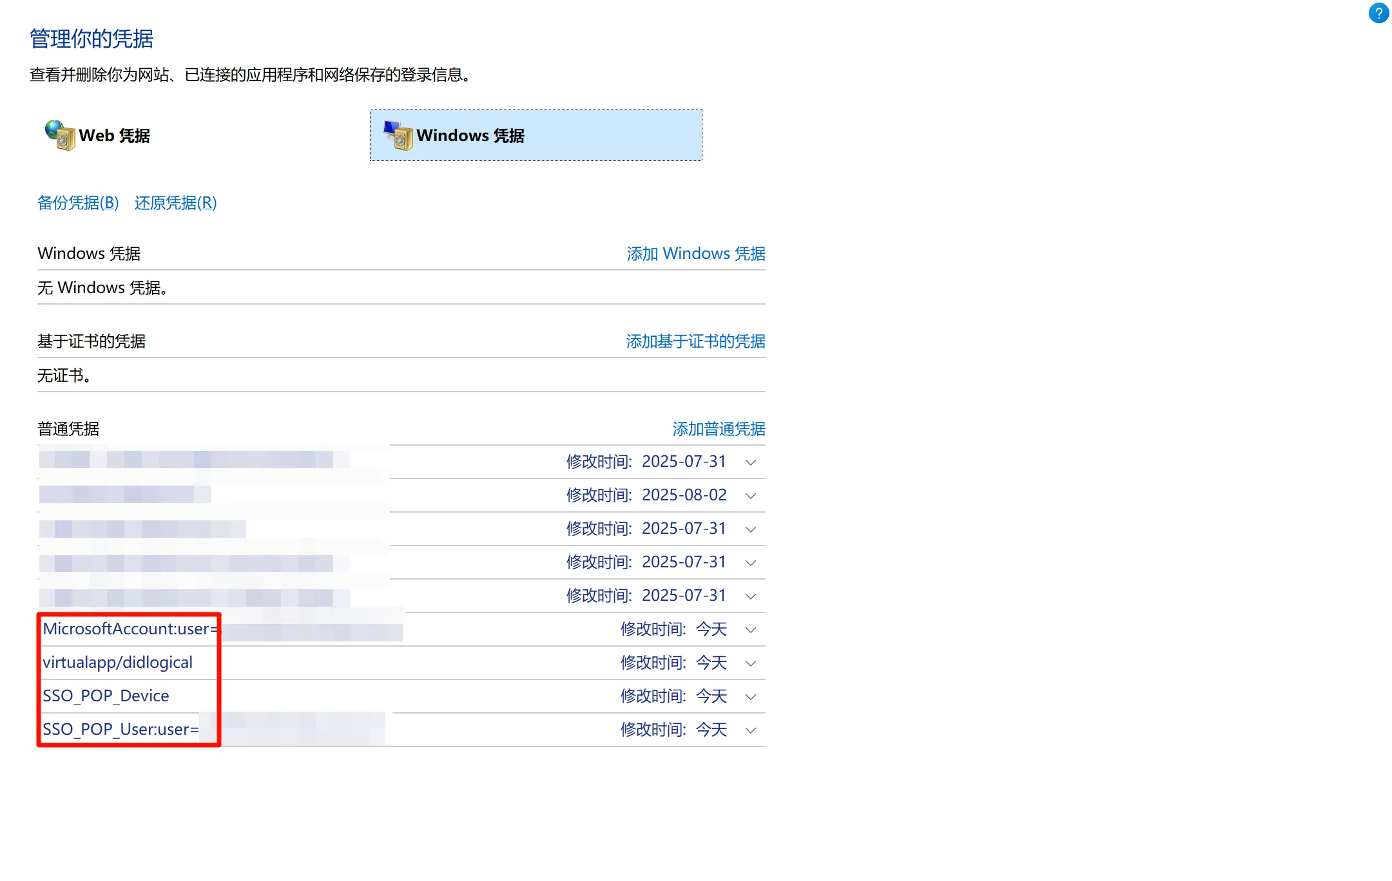Expand the first credential dated 2025-07-31
Image resolution: width=1392 pixels, height=881 pixels.
click(751, 462)
